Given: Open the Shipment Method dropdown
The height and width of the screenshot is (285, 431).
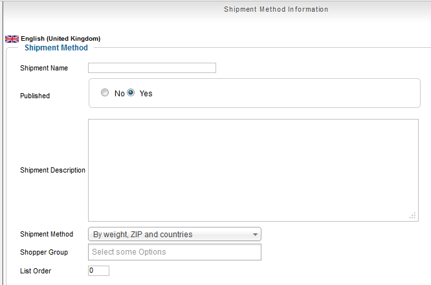Looking at the screenshot, I should coord(175,234).
